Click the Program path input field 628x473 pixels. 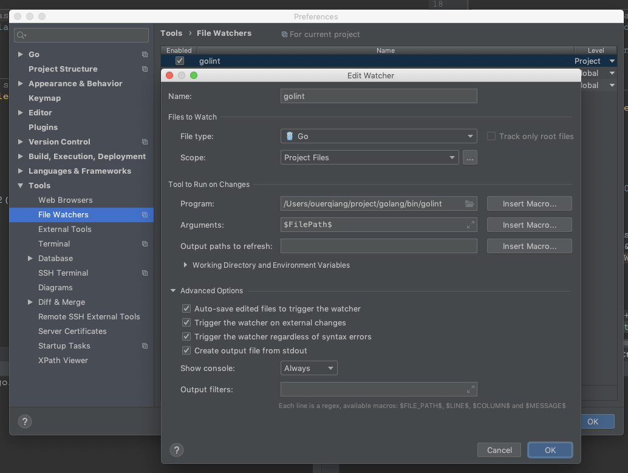coord(379,203)
